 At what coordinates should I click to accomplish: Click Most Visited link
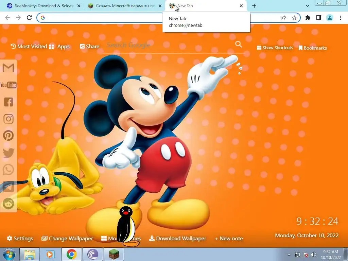(x=29, y=46)
